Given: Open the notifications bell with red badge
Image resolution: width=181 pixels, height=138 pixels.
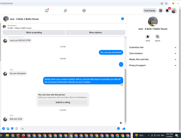Looking at the screenshot, I should [167, 11].
